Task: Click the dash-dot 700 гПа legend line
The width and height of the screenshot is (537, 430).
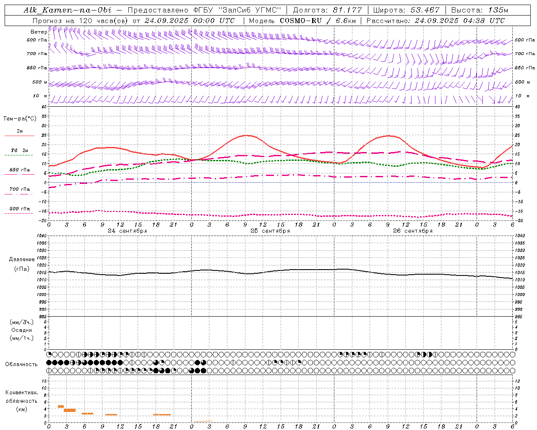Action: tap(18, 194)
